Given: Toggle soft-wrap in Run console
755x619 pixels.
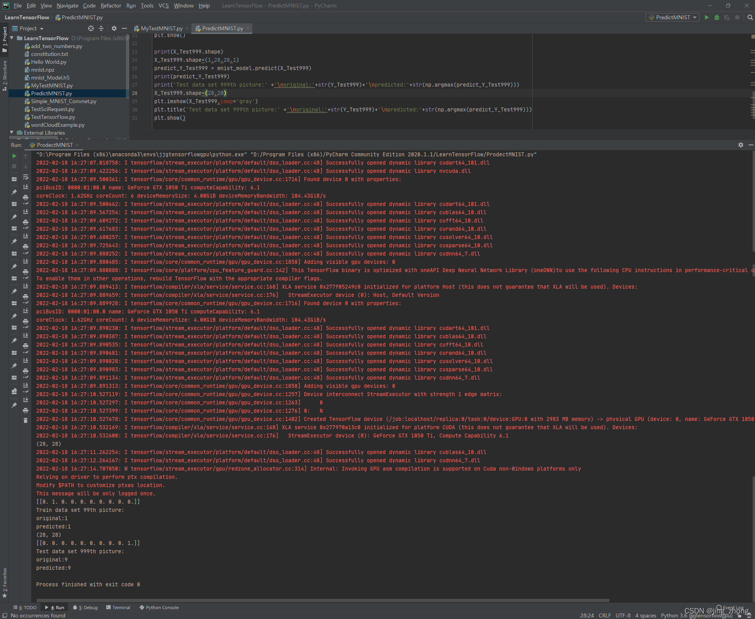Looking at the screenshot, I should (x=26, y=177).
